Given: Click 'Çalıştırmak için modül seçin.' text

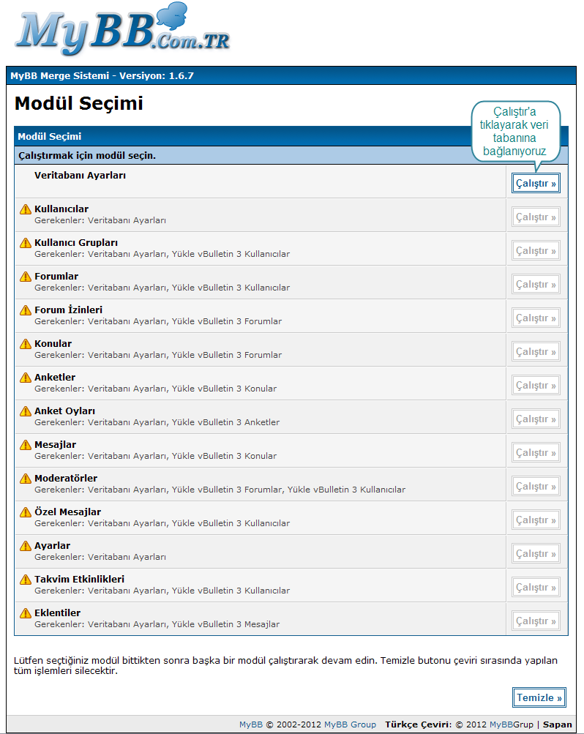Looking at the screenshot, I should [x=87, y=156].
